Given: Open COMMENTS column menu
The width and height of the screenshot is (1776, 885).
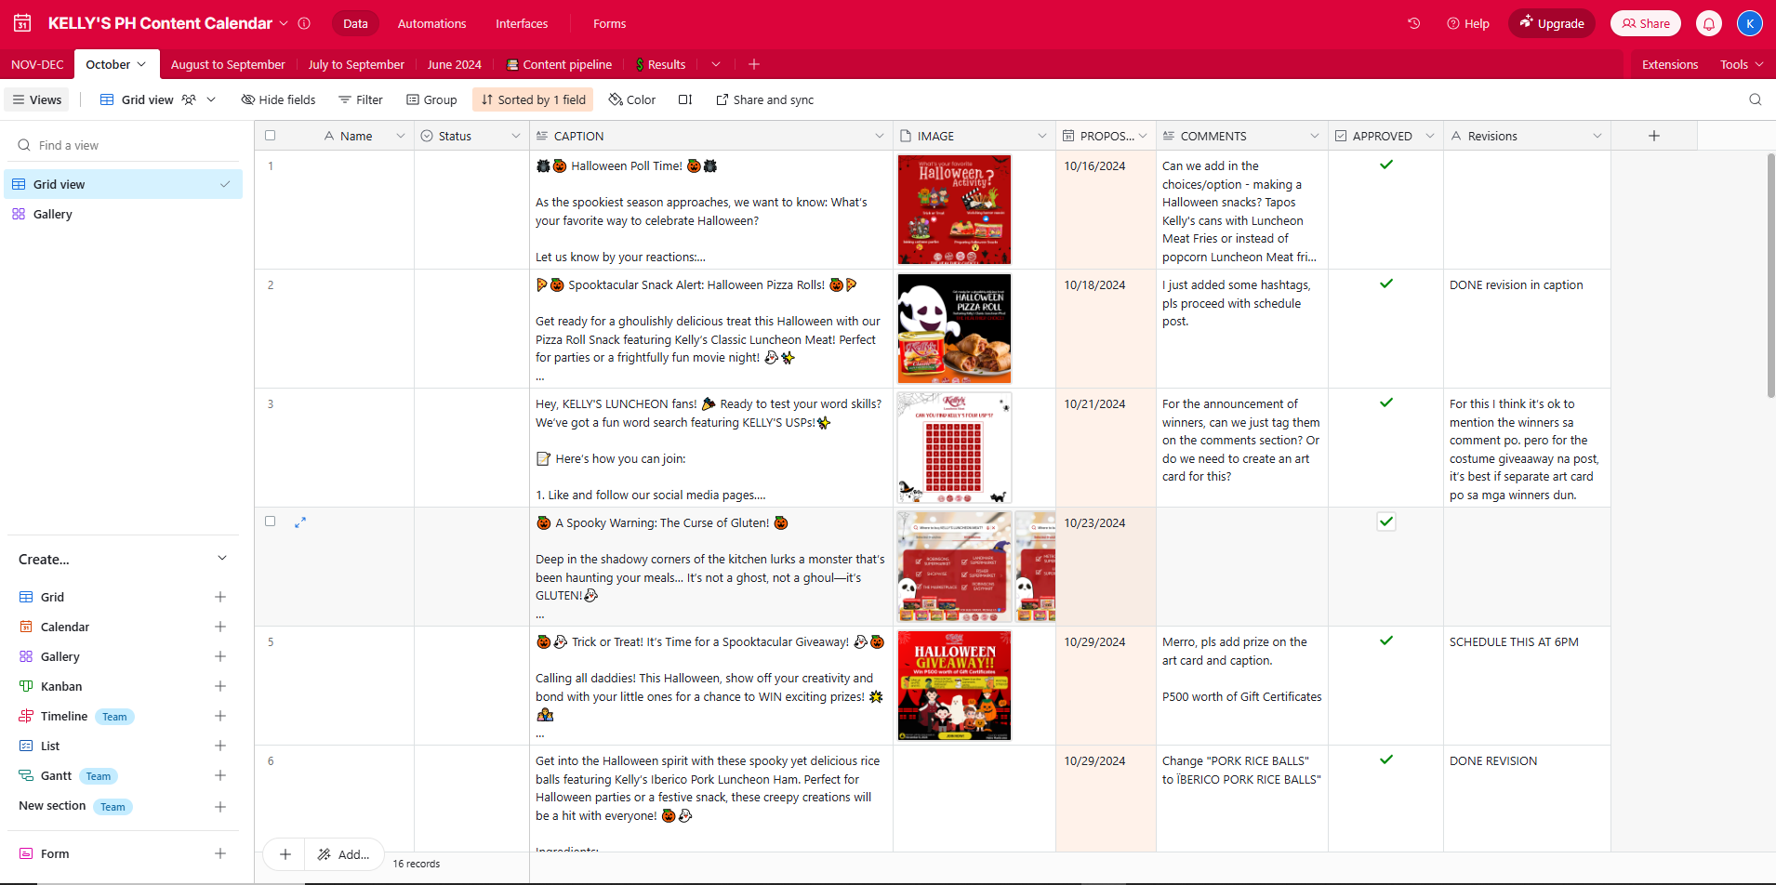Looking at the screenshot, I should 1315,136.
